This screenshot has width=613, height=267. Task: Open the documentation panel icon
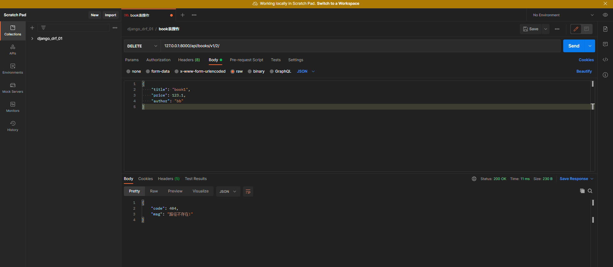[x=605, y=29]
